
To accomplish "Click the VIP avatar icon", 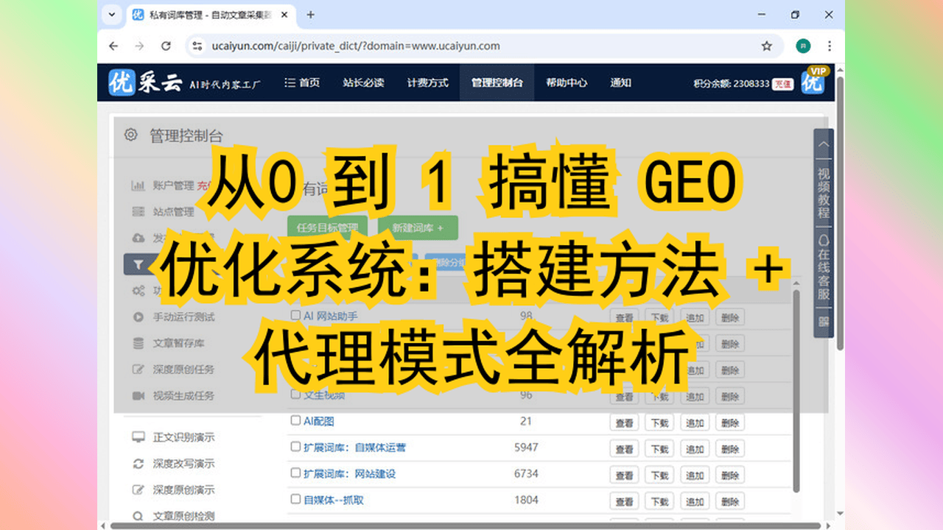I will 813,81.
